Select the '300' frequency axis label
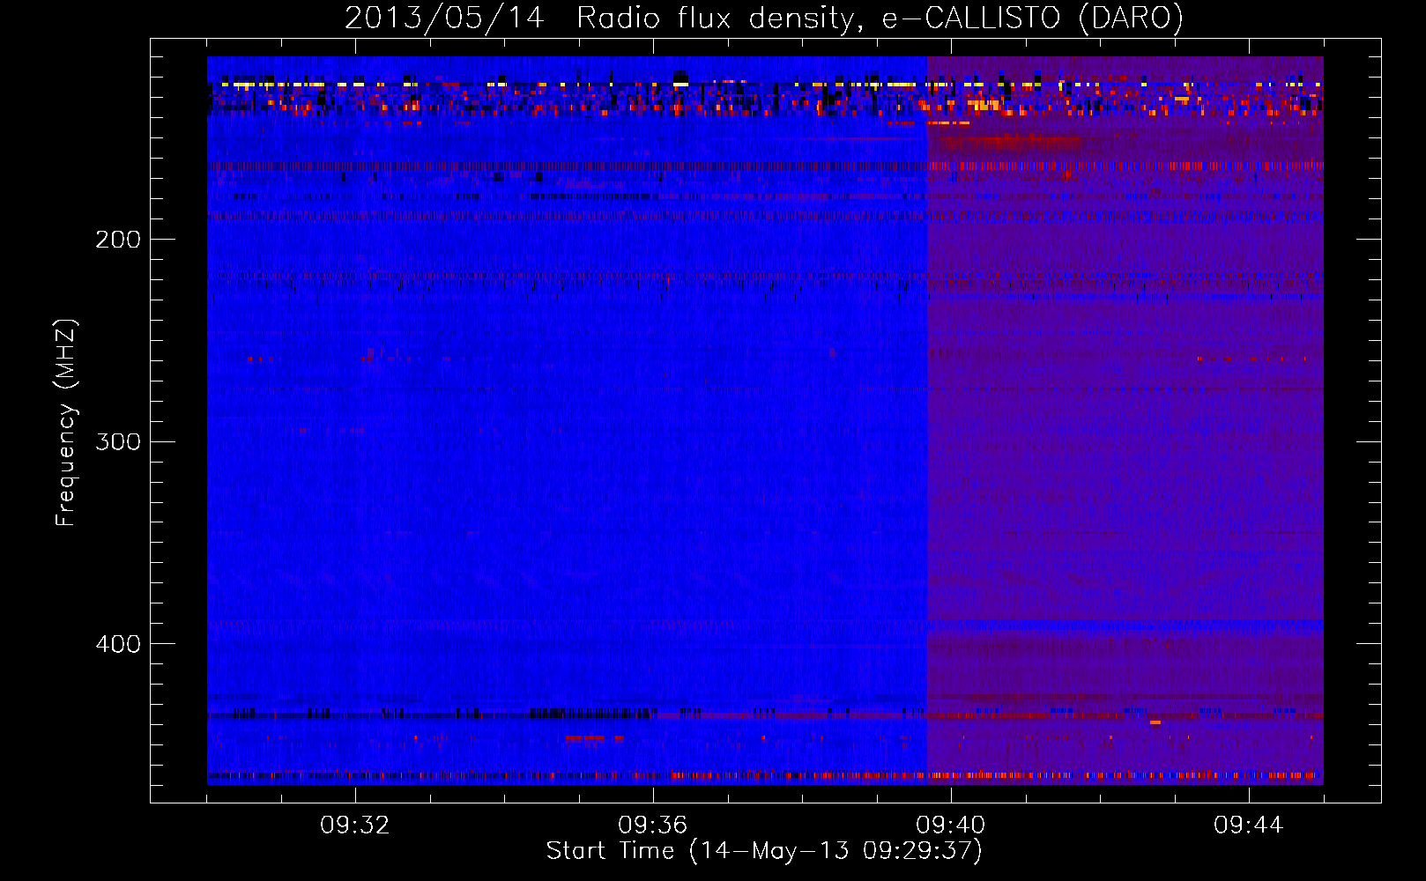The height and width of the screenshot is (881, 1426). [118, 441]
